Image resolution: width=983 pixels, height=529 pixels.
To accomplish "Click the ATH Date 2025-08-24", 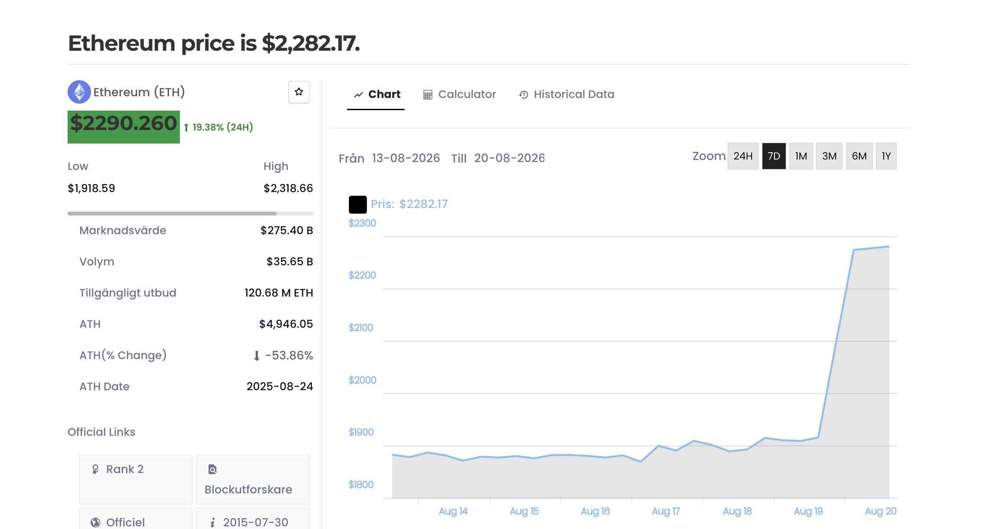I will [x=280, y=386].
